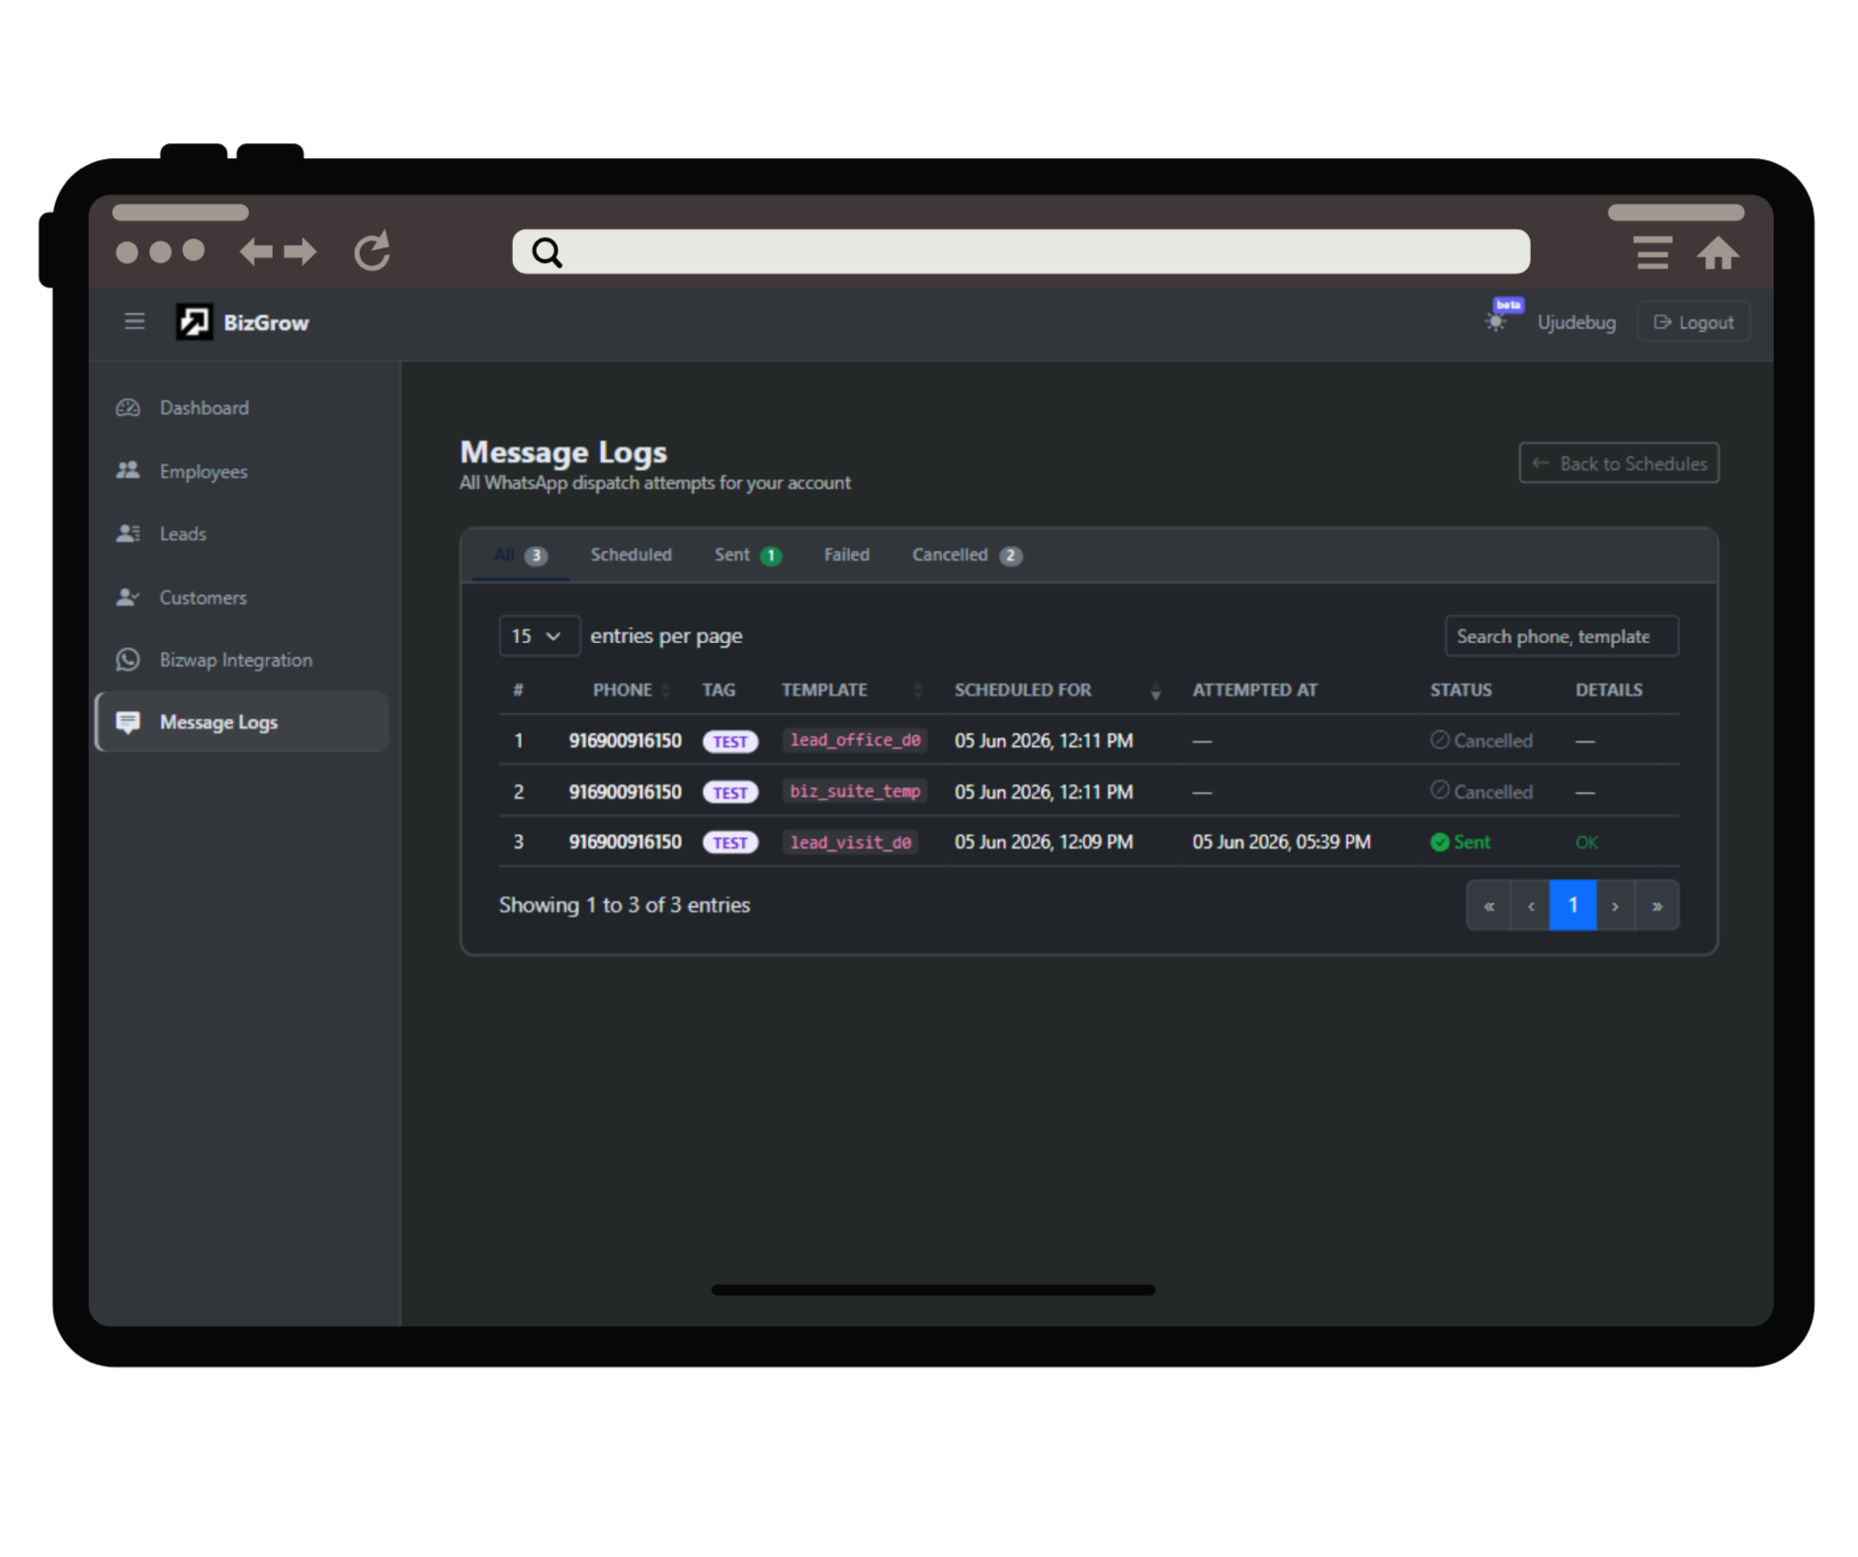Click the browser address search bar
Screen dimensions: 1858x1557
tap(1021, 252)
